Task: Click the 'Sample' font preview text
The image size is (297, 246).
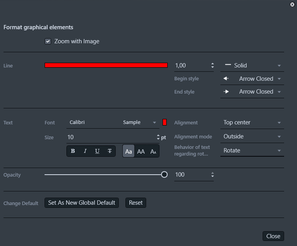Action: [132, 122]
